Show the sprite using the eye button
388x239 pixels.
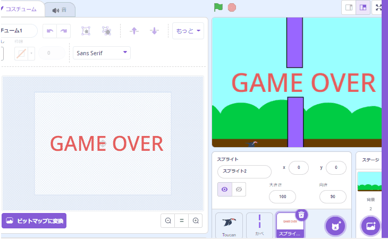(224, 190)
